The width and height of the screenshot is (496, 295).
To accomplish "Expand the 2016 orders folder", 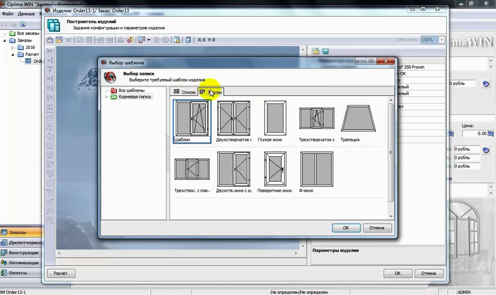I will [13, 48].
